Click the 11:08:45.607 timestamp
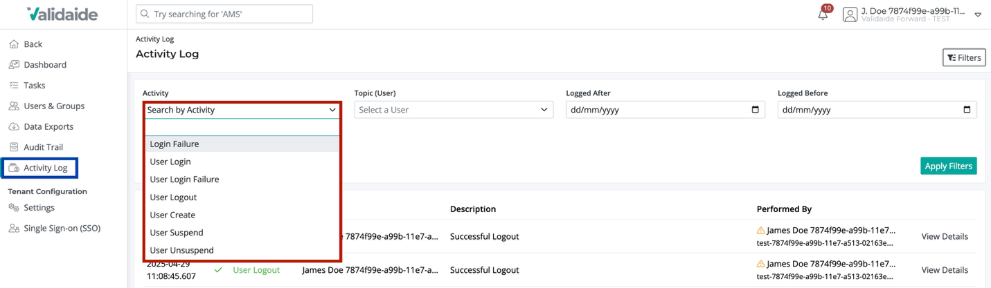The height and width of the screenshot is (288, 991). click(171, 276)
